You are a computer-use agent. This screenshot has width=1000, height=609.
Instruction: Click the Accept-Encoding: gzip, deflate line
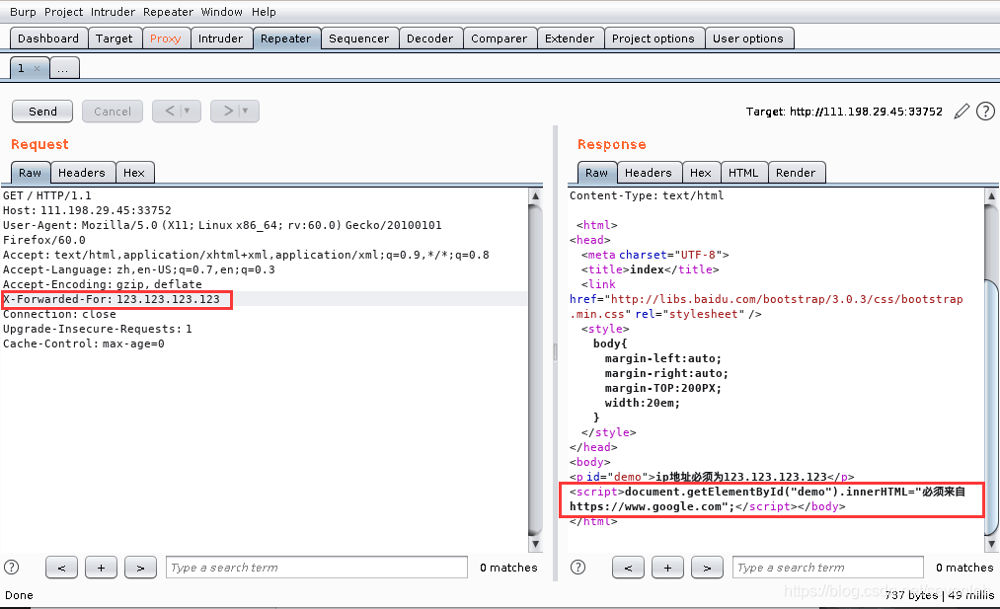click(x=102, y=284)
